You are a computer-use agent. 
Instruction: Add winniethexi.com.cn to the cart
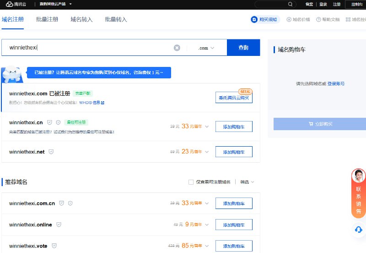click(234, 203)
